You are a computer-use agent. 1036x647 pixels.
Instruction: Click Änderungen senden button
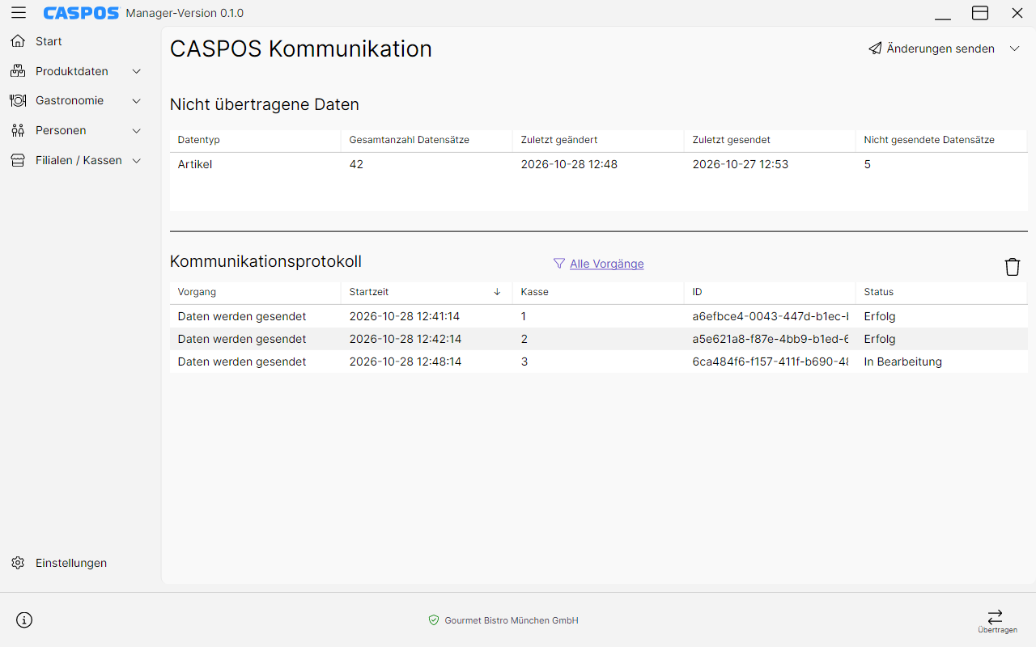point(932,49)
